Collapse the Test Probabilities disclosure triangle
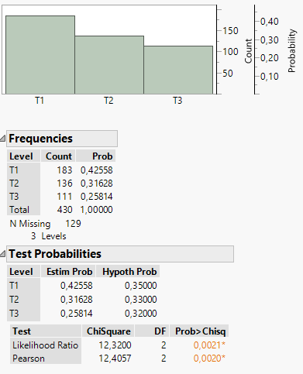The width and height of the screenshot is (303, 374). 2,254
